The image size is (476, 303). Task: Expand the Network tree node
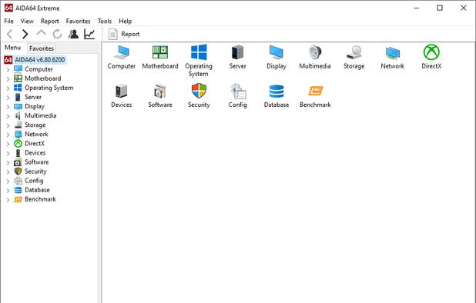coord(8,135)
